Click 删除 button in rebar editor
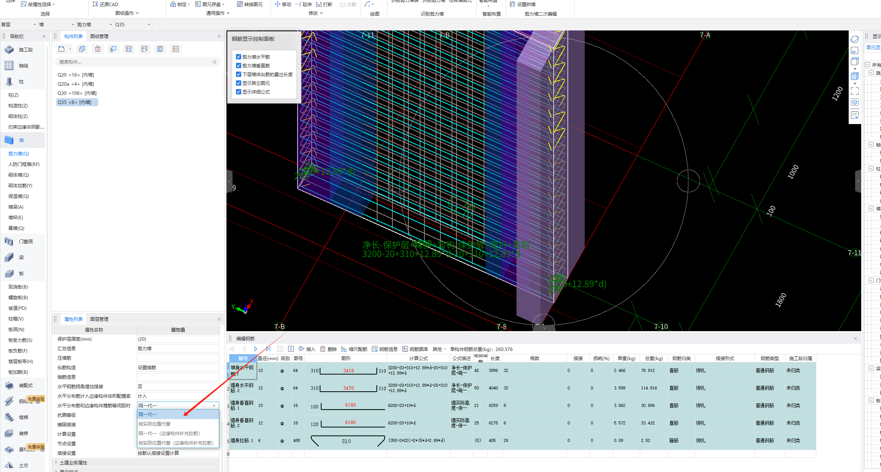The width and height of the screenshot is (881, 472). coord(328,349)
